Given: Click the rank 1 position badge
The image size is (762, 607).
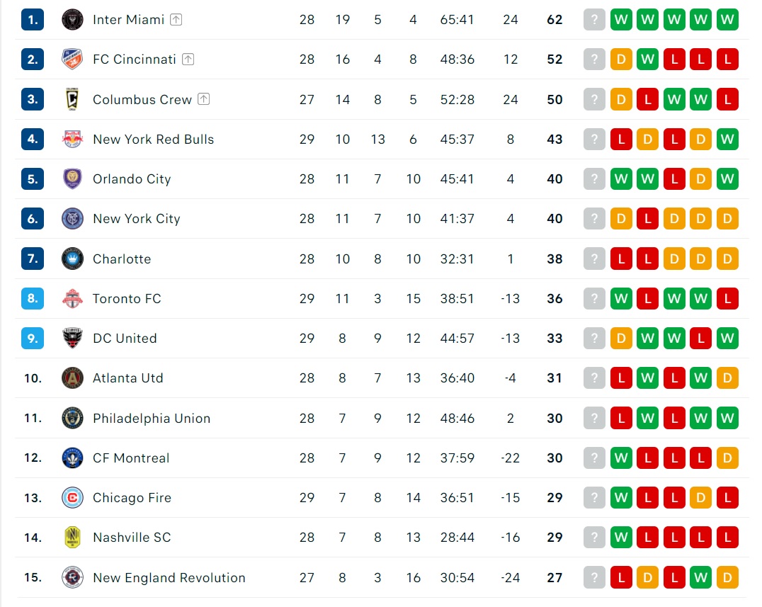Looking at the screenshot, I should (33, 19).
